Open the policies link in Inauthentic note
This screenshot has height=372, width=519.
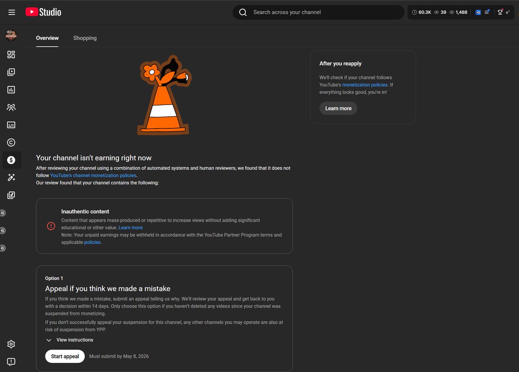(x=92, y=242)
